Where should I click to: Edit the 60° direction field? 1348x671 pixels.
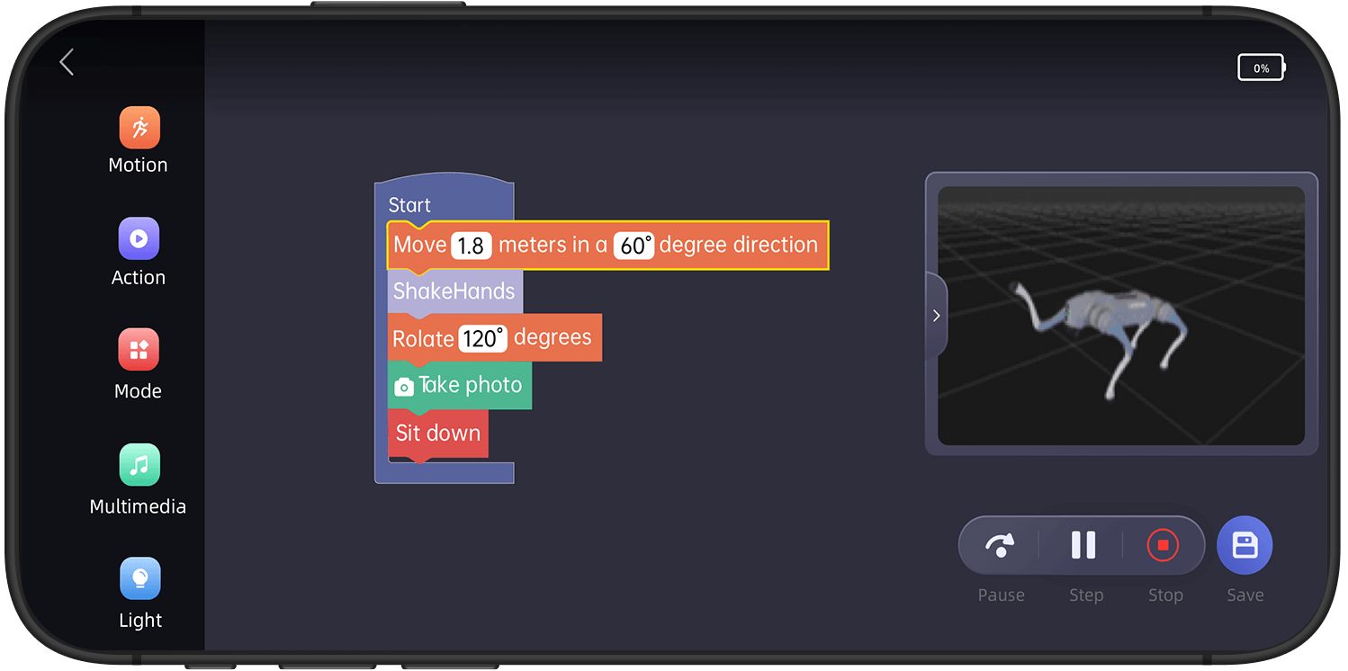pyautogui.click(x=634, y=246)
